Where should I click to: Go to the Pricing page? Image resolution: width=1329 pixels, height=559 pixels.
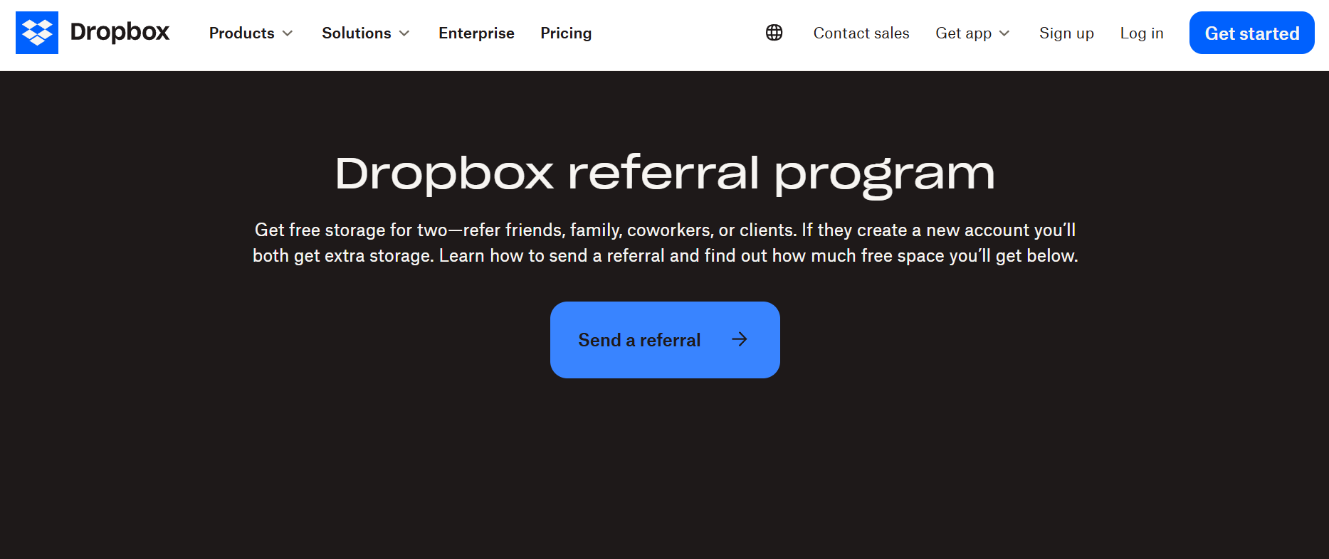pos(566,33)
